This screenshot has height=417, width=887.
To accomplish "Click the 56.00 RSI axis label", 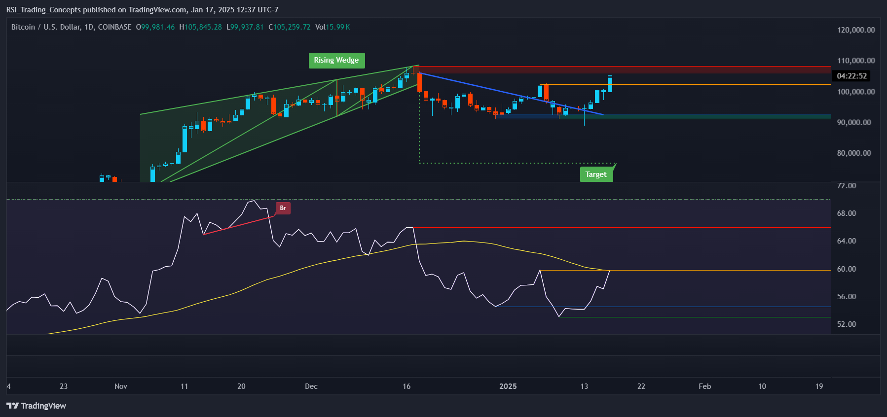I will (847, 297).
